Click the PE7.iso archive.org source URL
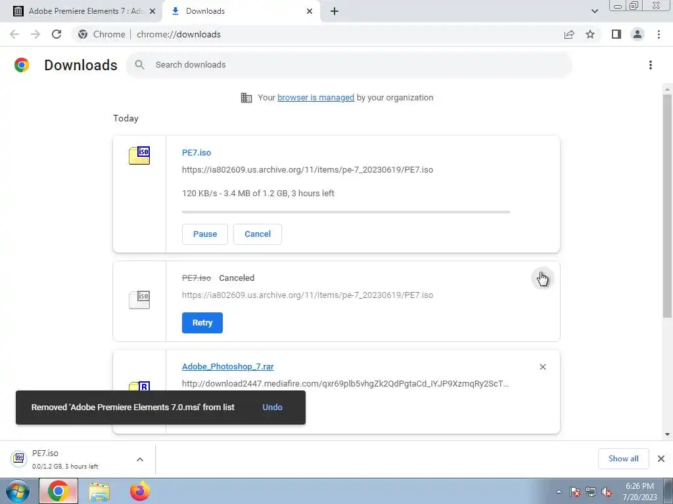This screenshot has width=673, height=504. click(308, 170)
